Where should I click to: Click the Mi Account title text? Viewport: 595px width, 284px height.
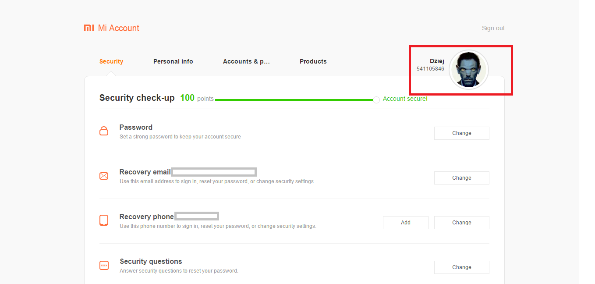(x=119, y=28)
